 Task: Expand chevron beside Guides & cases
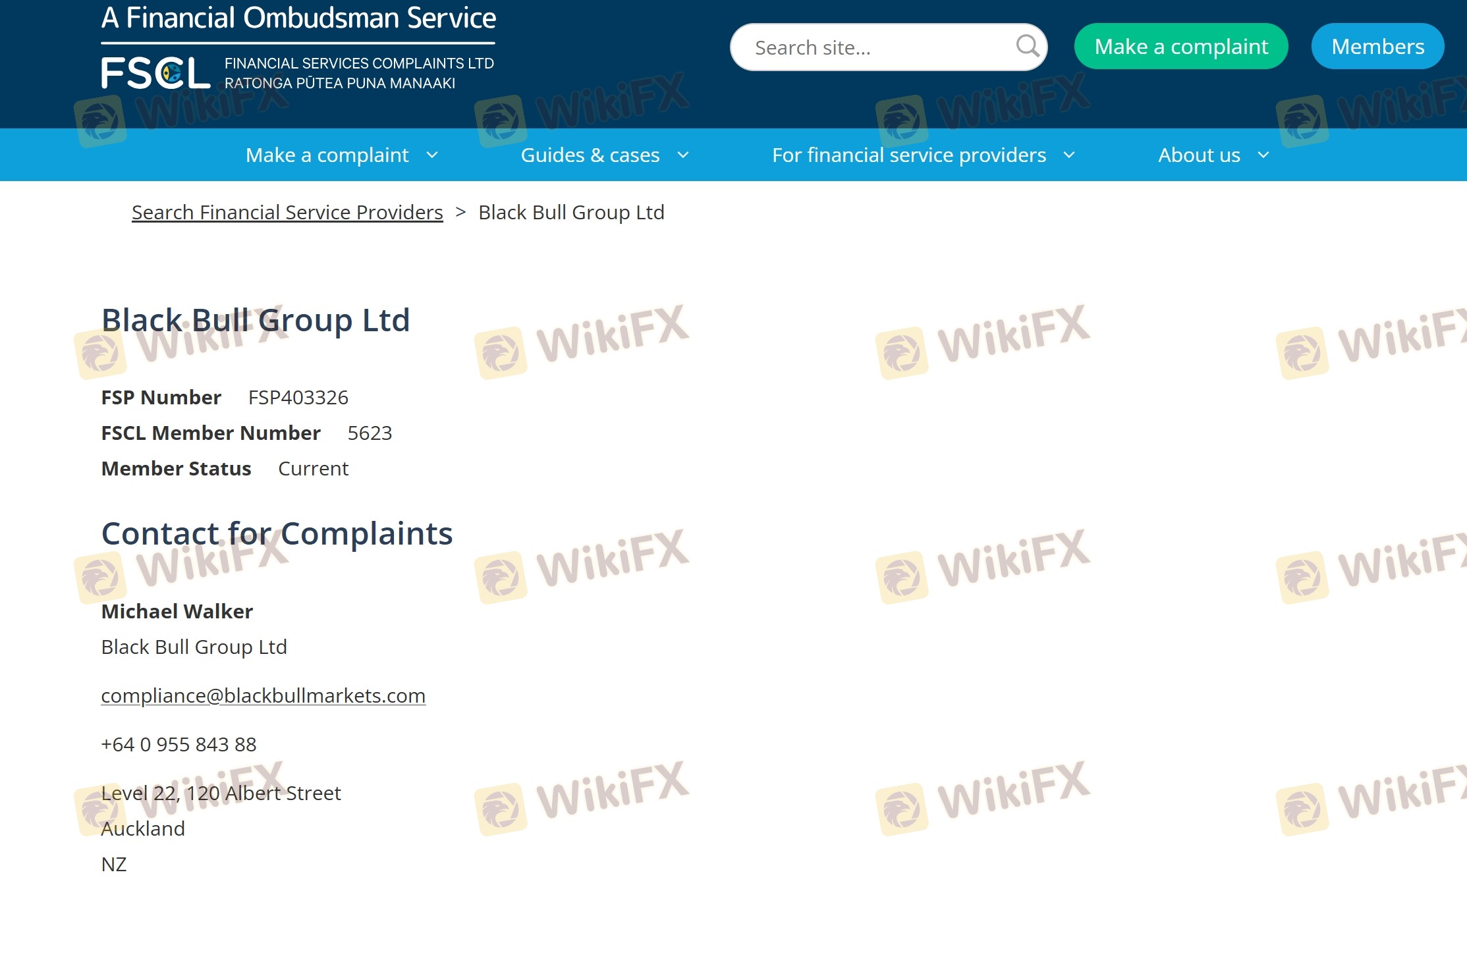(683, 155)
